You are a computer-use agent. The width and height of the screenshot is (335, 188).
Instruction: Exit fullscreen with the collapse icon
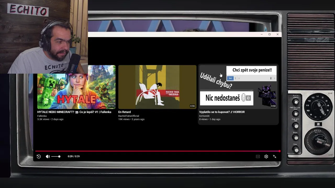pos(275,156)
